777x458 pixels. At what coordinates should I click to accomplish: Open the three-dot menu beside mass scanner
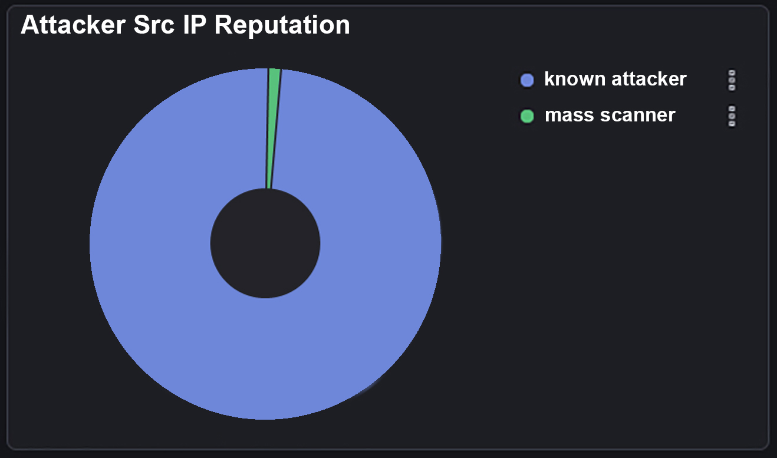[732, 116]
